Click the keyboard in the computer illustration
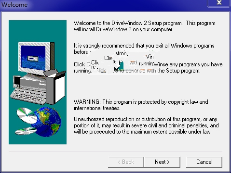 28,96
